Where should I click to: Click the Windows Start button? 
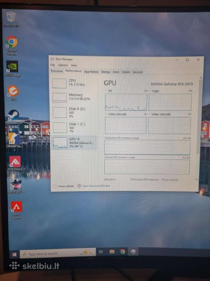point(14,254)
